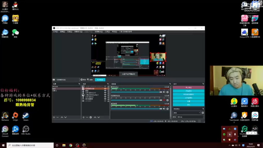The width and height of the screenshot is (263, 148).
Task: Open source Filters in OBS toolbar
Action: (x=90, y=80)
